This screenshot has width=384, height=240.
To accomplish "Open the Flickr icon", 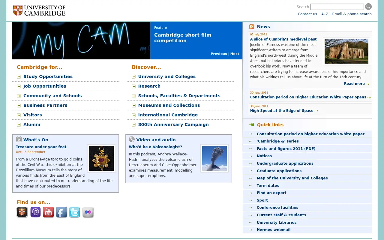I will [88, 212].
